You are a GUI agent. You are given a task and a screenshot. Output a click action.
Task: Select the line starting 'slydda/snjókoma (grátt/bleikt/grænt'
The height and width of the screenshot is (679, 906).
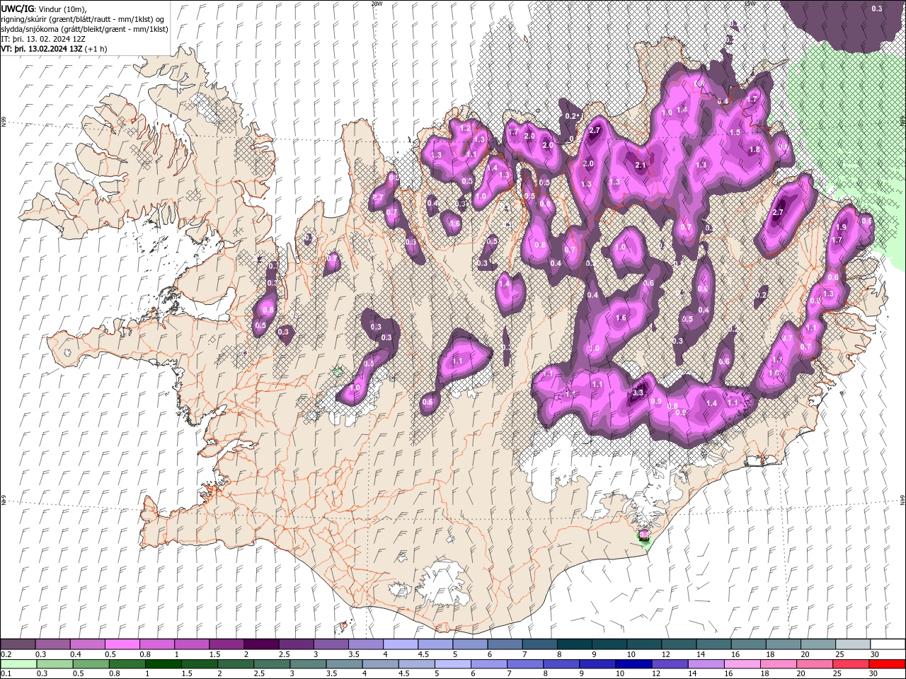(84, 29)
